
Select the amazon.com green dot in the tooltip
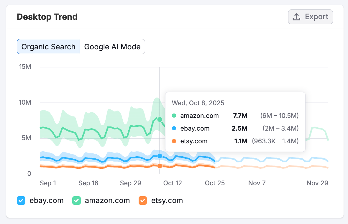coord(174,116)
